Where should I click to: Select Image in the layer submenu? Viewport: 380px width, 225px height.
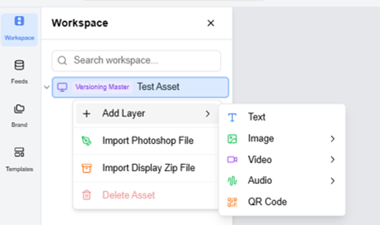coord(282,139)
